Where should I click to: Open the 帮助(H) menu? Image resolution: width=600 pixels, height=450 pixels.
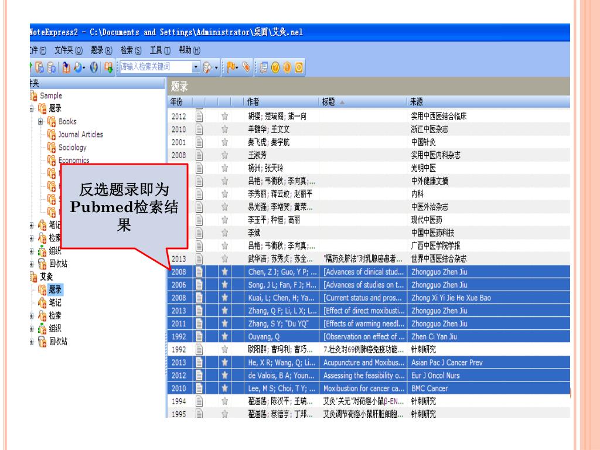[190, 50]
